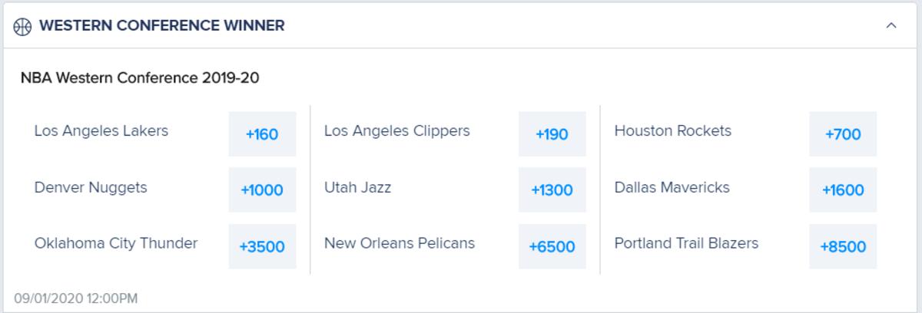Click the Utah Jazz team name
The height and width of the screenshot is (313, 922).
pyautogui.click(x=357, y=187)
